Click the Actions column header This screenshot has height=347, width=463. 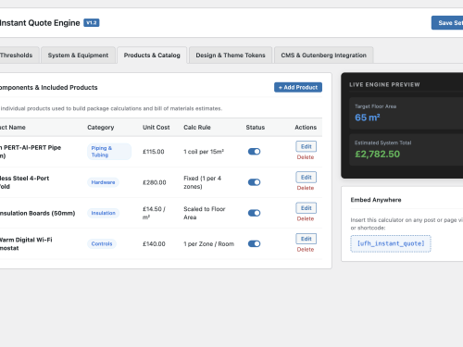pyautogui.click(x=306, y=128)
